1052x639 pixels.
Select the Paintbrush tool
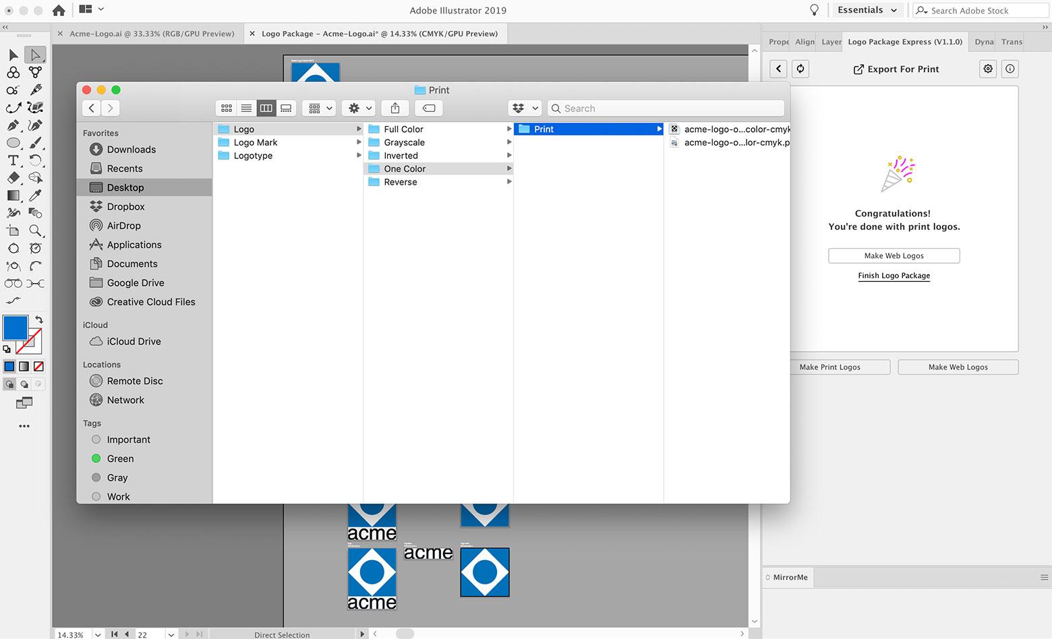tap(35, 142)
